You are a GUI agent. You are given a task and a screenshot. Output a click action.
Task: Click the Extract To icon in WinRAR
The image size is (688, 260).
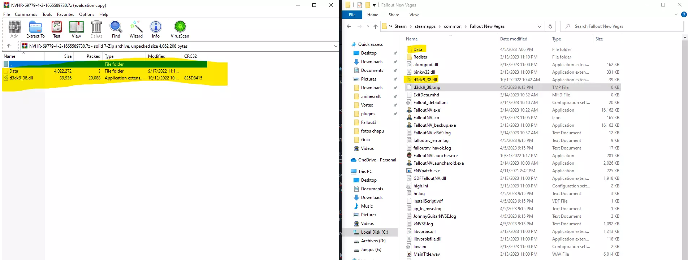pos(35,29)
